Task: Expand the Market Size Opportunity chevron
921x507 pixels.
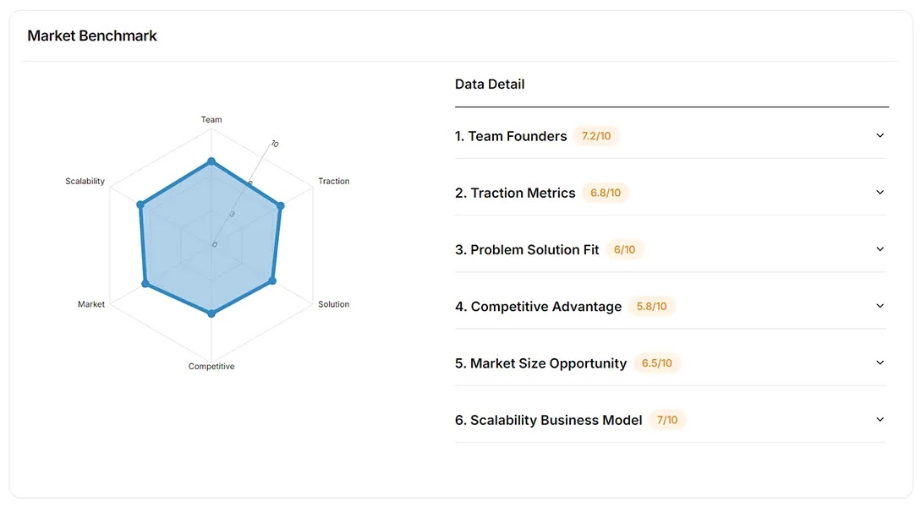Action: click(880, 363)
